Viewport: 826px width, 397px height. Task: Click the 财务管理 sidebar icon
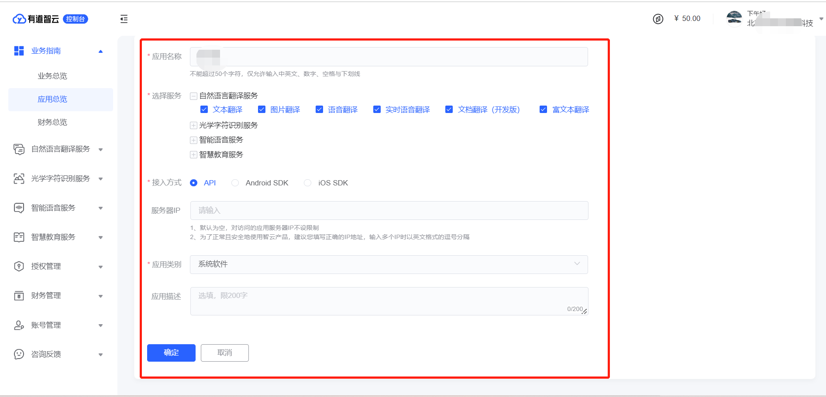click(x=19, y=296)
